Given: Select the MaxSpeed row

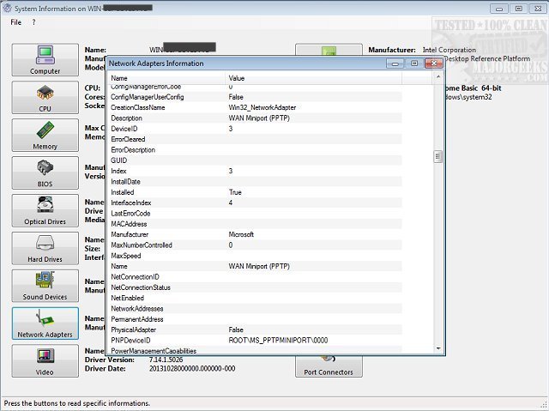Looking at the screenshot, I should click(x=256, y=256).
